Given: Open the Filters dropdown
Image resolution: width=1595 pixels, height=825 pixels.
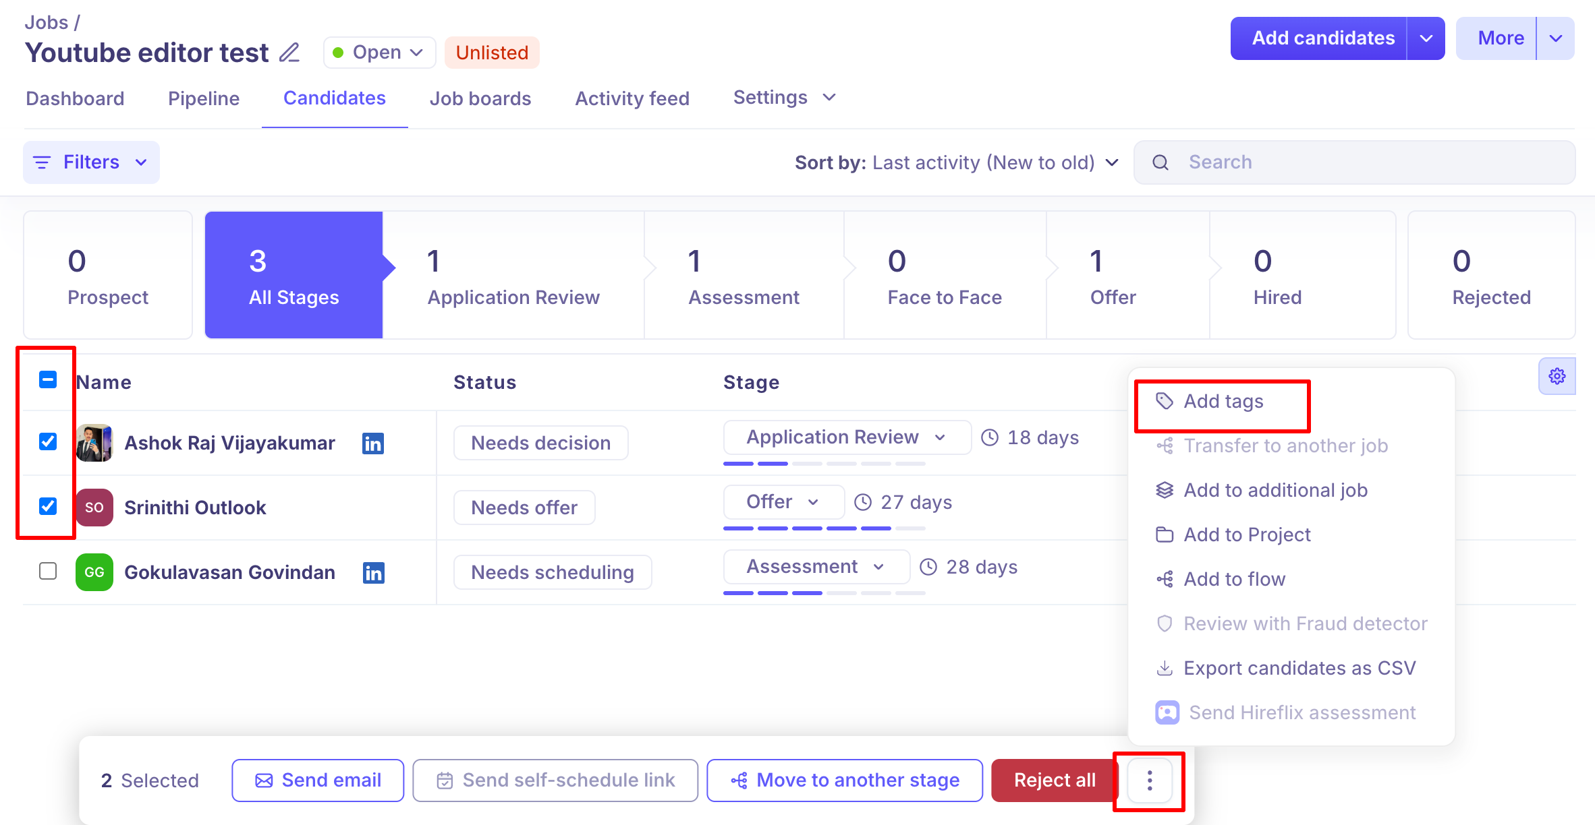Looking at the screenshot, I should pyautogui.click(x=92, y=162).
